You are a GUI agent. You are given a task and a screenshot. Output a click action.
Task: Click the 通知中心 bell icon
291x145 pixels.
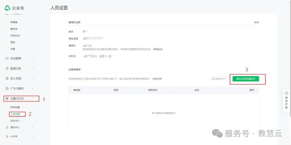(x=7, y=127)
